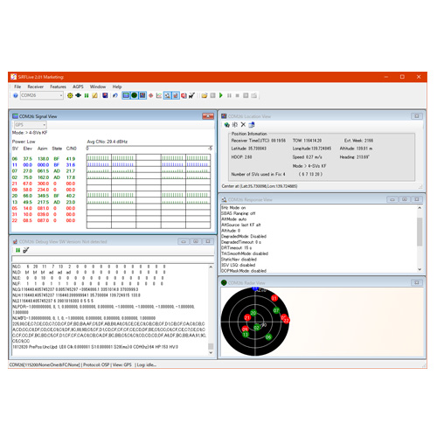The height and width of the screenshot is (437, 437).
Task: Open the Features menu
Action: click(x=58, y=87)
